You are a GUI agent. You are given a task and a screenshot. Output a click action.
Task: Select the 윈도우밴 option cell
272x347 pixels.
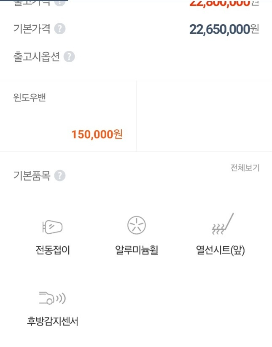click(x=68, y=116)
